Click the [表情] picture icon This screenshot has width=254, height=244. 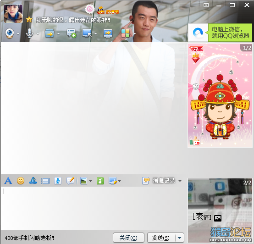218,218
